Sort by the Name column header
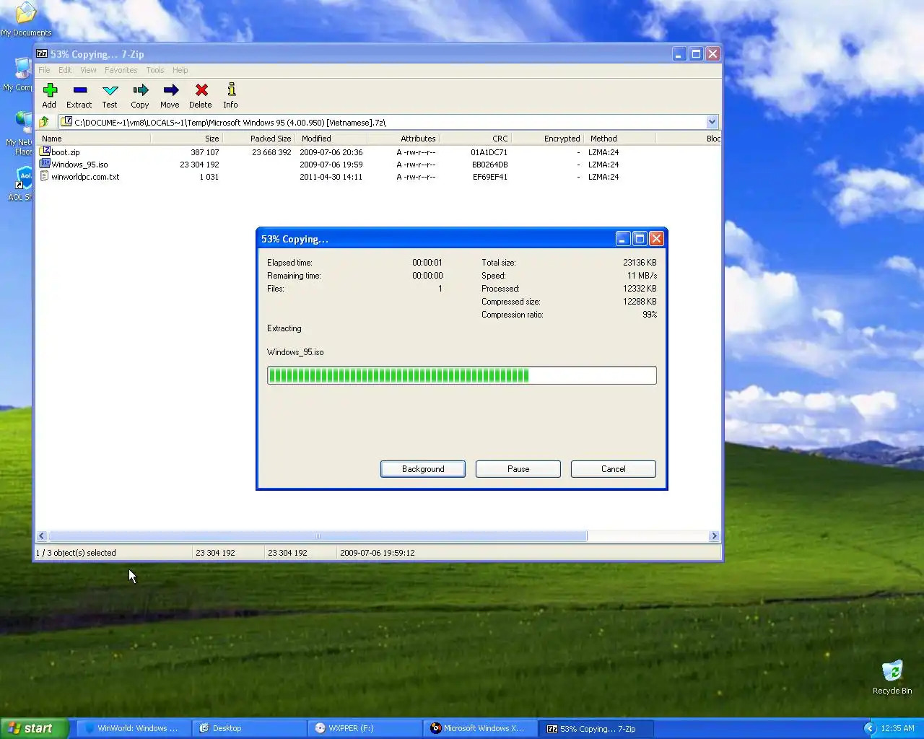 point(94,139)
